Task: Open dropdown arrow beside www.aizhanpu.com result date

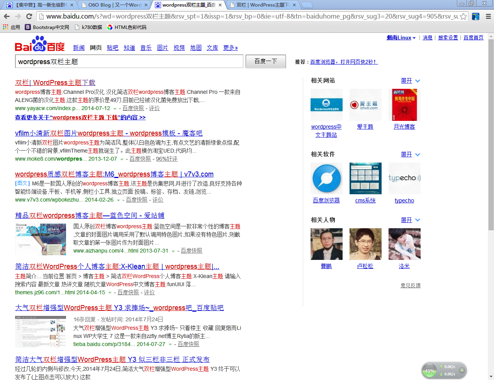Action: (x=173, y=251)
